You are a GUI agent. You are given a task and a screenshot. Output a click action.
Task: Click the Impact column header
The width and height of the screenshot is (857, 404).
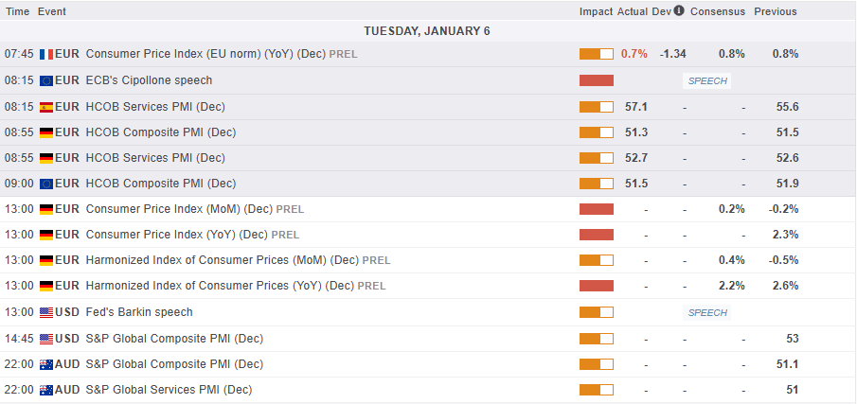[596, 11]
